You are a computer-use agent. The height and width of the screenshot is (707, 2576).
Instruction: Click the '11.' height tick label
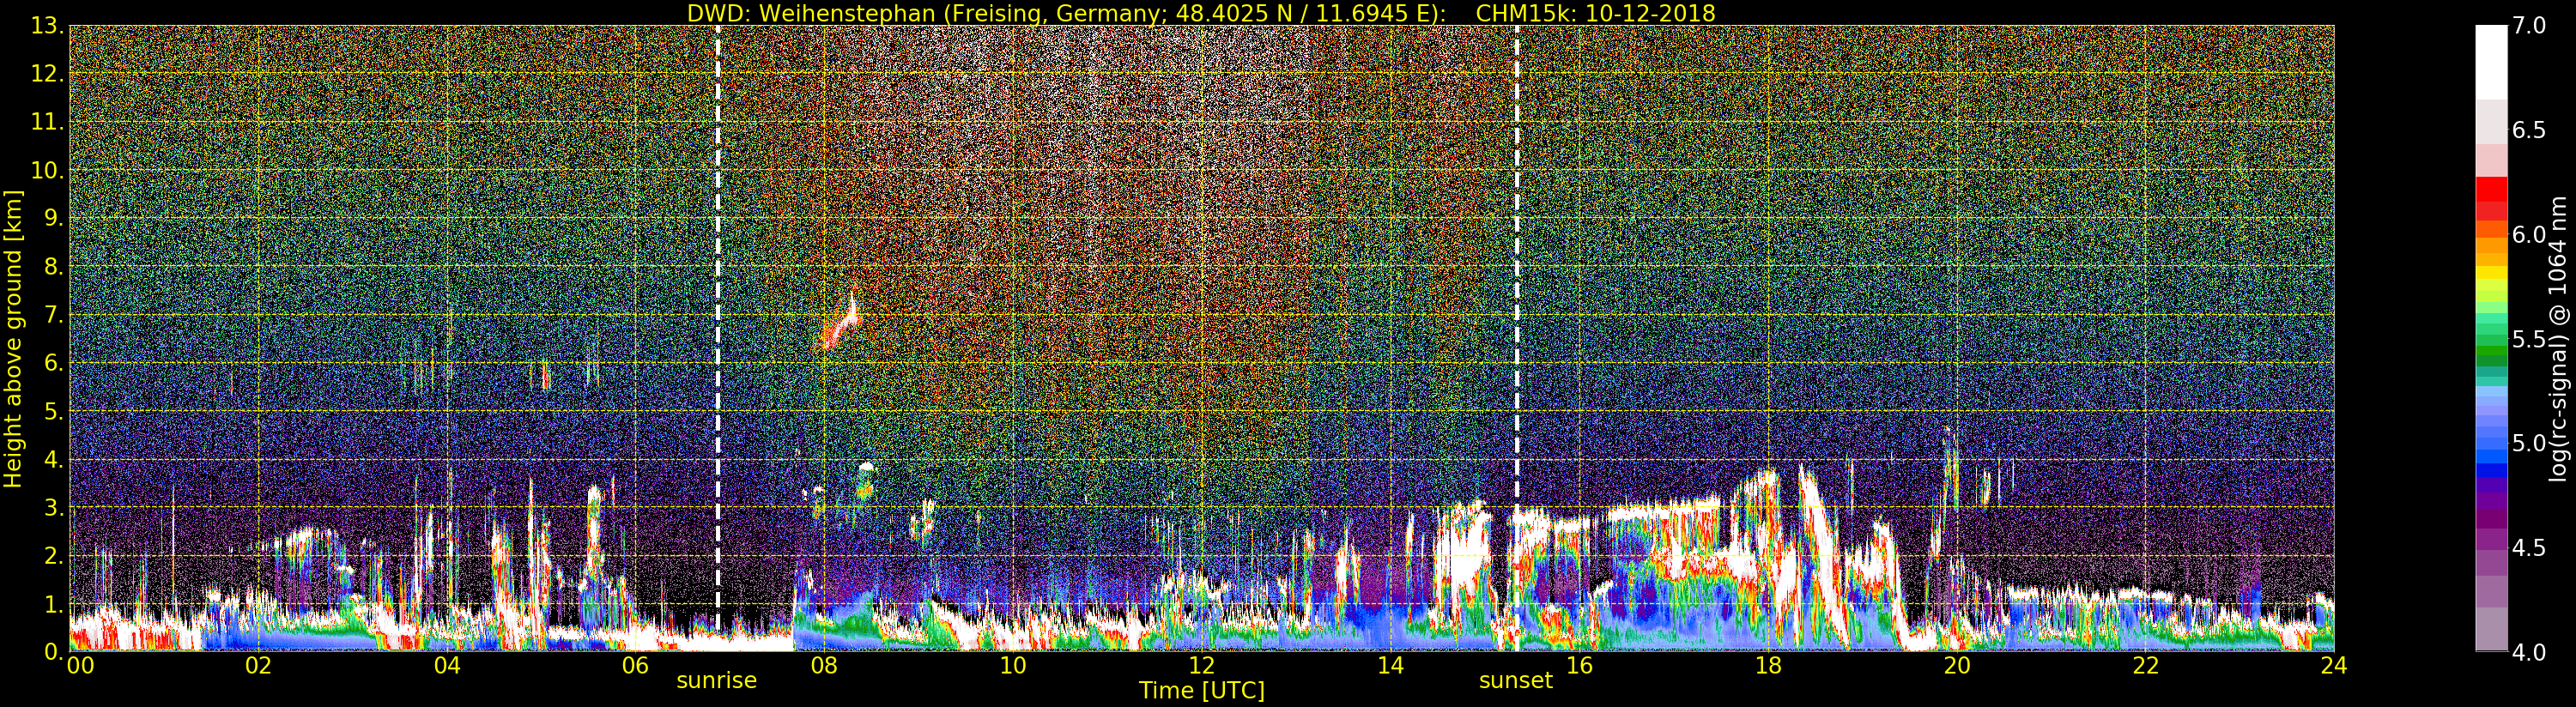[x=47, y=122]
